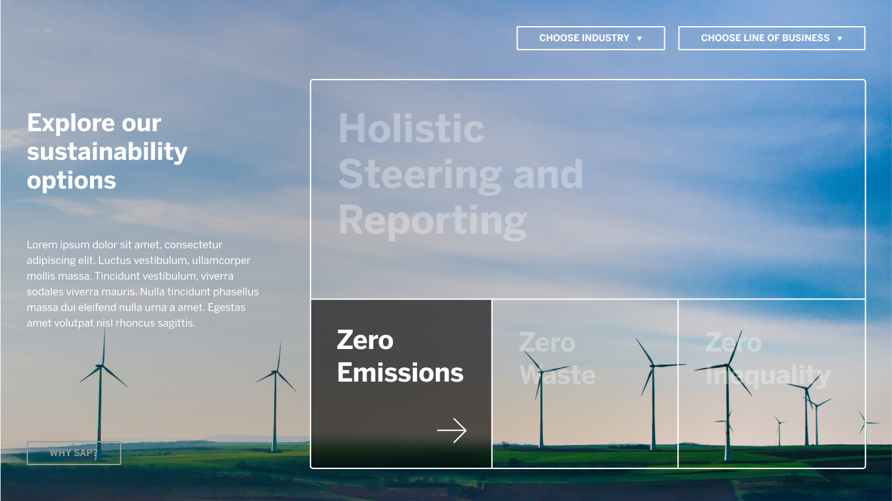Click the word 'sustainability' in the left heading

coord(107,151)
